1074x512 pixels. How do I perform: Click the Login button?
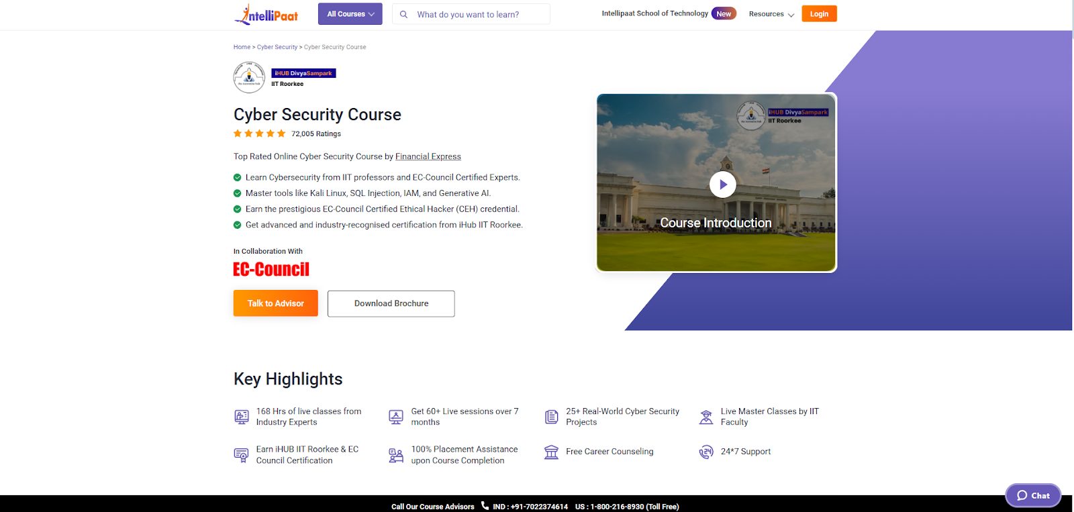tap(819, 13)
